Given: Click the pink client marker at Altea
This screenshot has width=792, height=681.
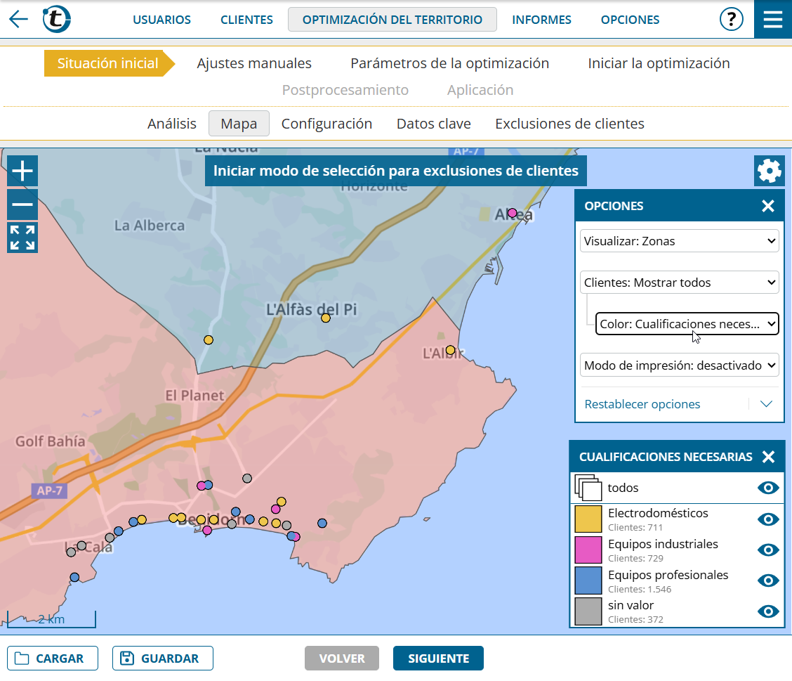Looking at the screenshot, I should point(513,213).
